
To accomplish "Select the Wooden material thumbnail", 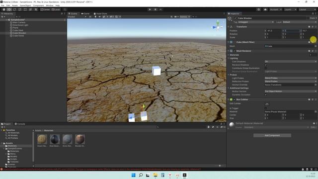I will [80, 139].
